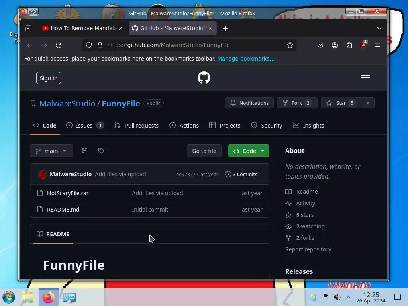Go back using the browser back arrow

[30, 45]
